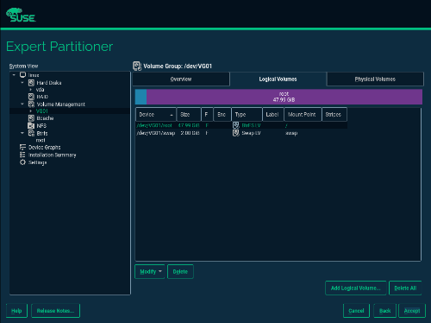Click the Stripes column header
This screenshot has width=431, height=323.
click(334, 115)
